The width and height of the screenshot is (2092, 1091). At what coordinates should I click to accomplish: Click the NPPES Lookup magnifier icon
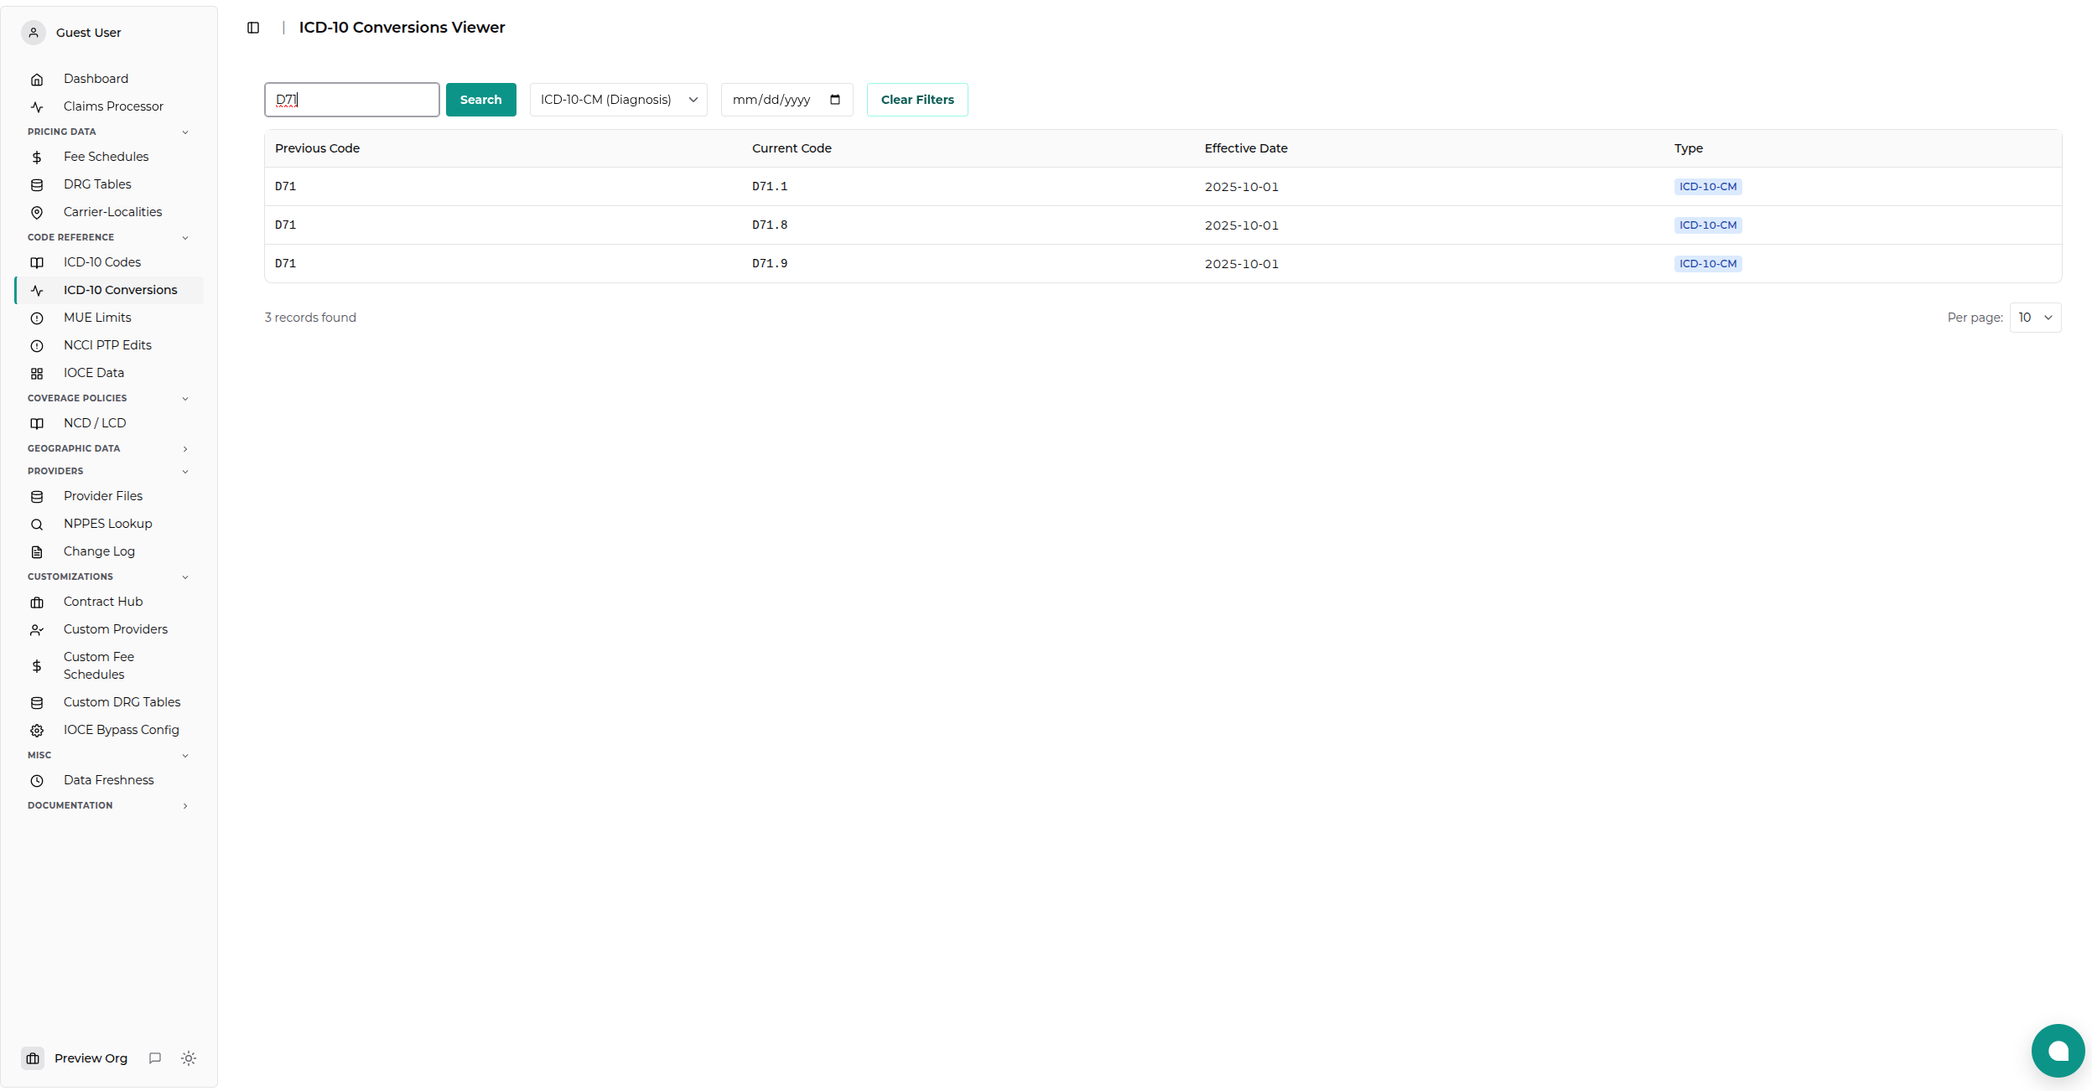(x=37, y=525)
